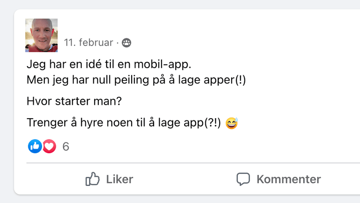Viewport: 360px width, 203px height.
Task: Click the blue thumbs-up reaction icon
Action: (x=35, y=147)
